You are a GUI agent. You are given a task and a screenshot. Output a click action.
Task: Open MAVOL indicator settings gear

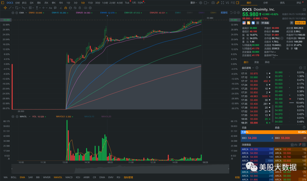(13, 116)
